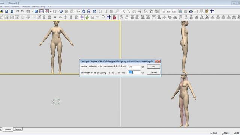Click the Redo arrow icon
This screenshot has width=240, height=135.
coord(22,12)
